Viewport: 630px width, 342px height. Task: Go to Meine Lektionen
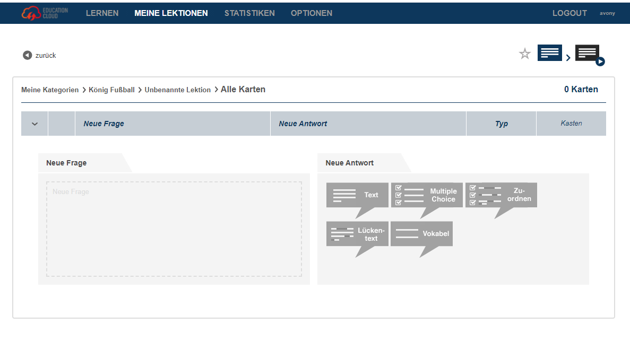click(171, 13)
